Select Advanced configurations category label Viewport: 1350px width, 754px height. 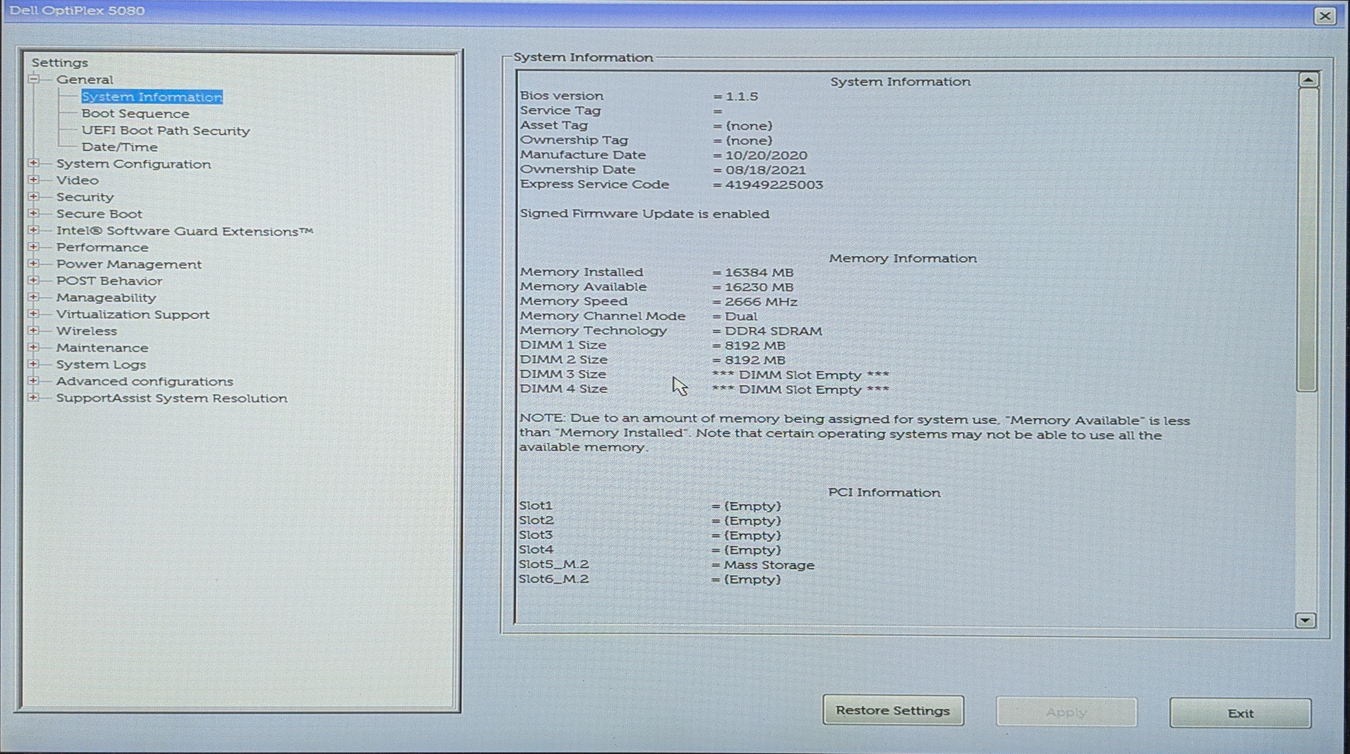144,382
